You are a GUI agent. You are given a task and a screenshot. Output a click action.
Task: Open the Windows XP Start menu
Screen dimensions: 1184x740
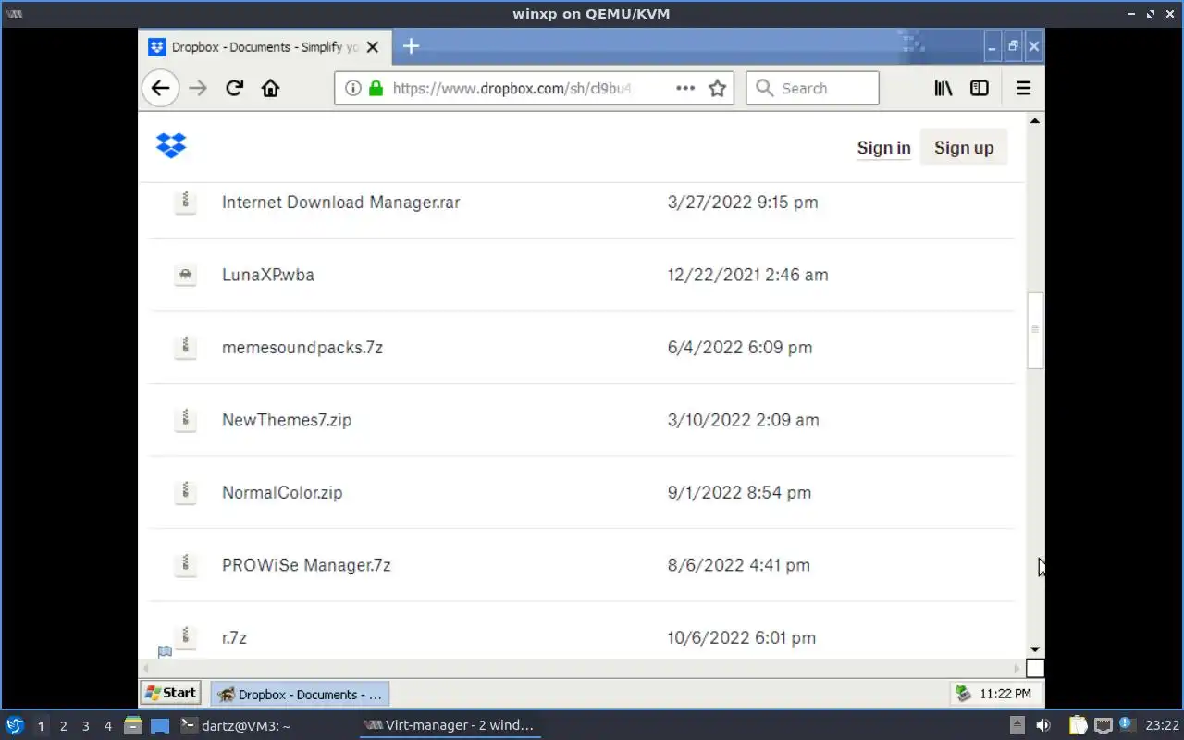pyautogui.click(x=170, y=693)
